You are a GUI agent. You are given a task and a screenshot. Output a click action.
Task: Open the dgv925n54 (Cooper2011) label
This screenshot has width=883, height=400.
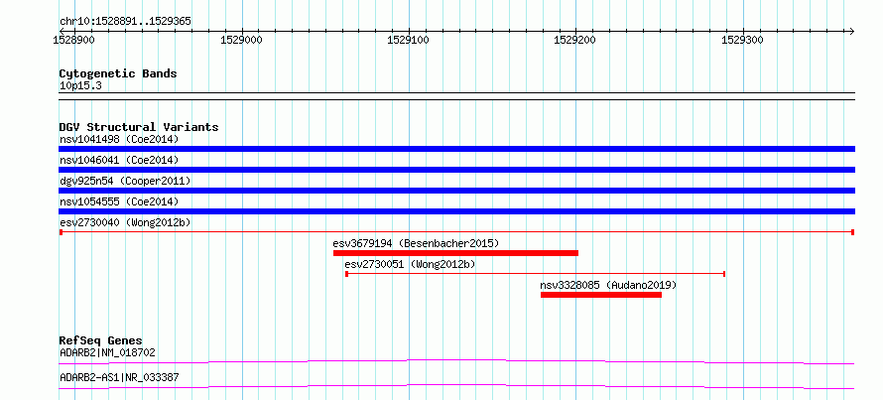point(125,181)
